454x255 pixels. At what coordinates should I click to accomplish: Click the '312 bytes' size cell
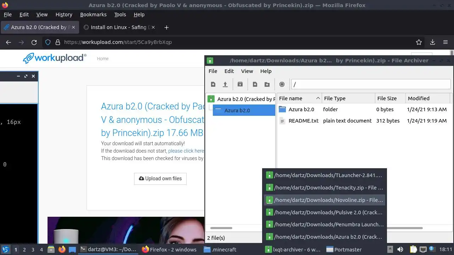(x=388, y=121)
